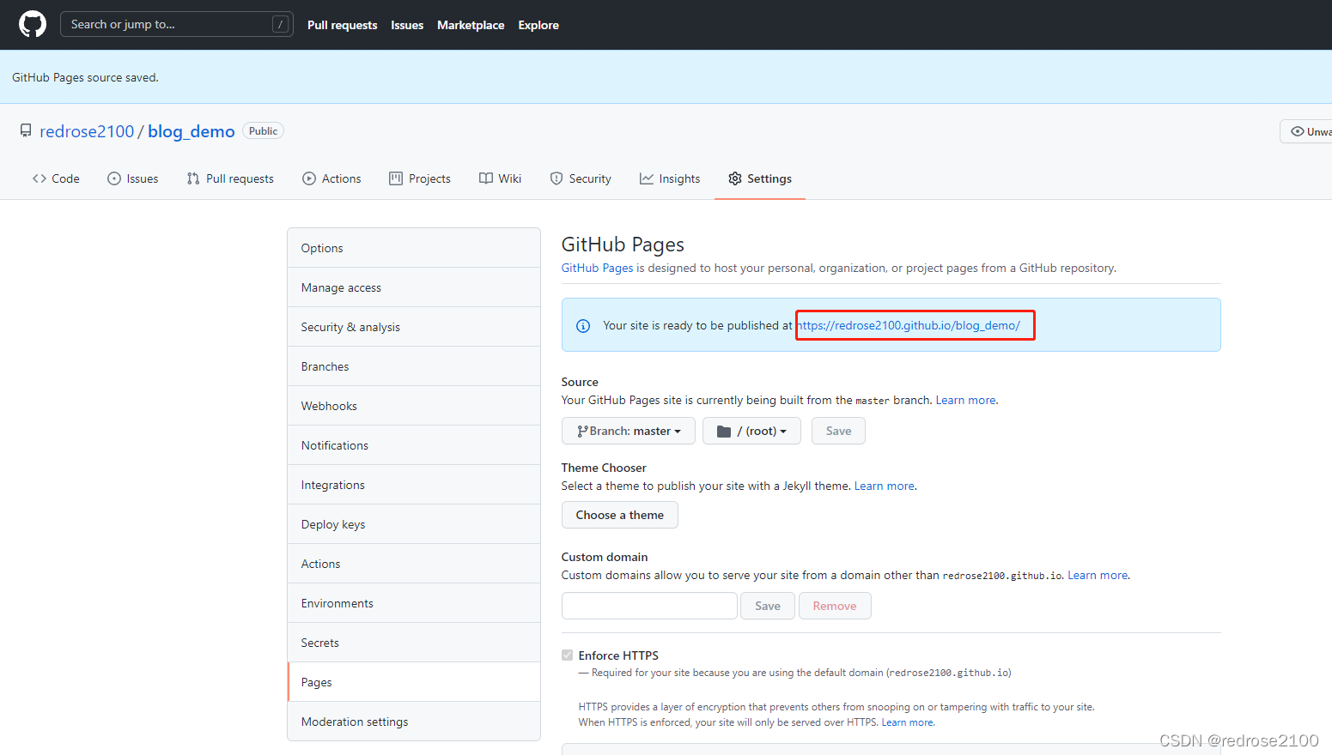The image size is (1332, 755).
Task: Open Secrets settings in sidebar
Action: click(414, 643)
